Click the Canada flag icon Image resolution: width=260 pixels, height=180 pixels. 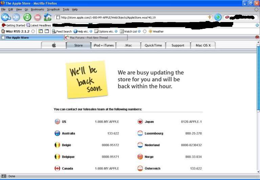tap(57, 168)
